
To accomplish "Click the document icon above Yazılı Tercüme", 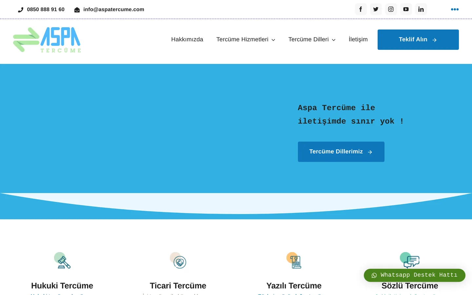I will (x=294, y=260).
